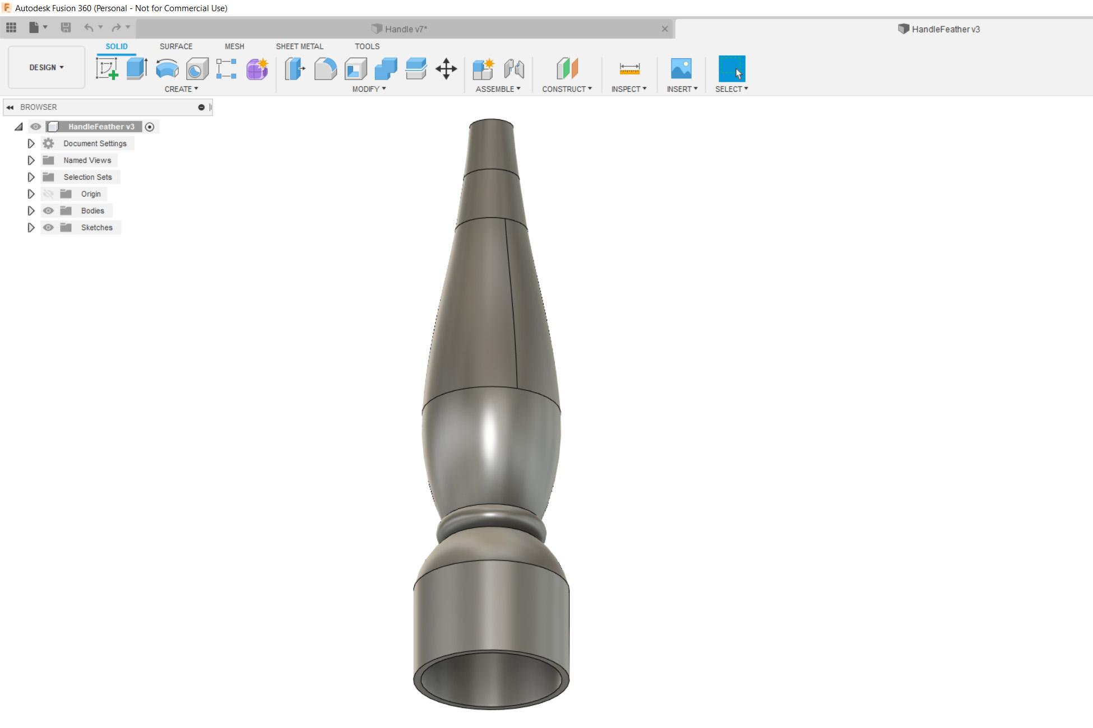Open the DESIGN workspace dropdown
This screenshot has height=728, width=1093.
pos(47,67)
